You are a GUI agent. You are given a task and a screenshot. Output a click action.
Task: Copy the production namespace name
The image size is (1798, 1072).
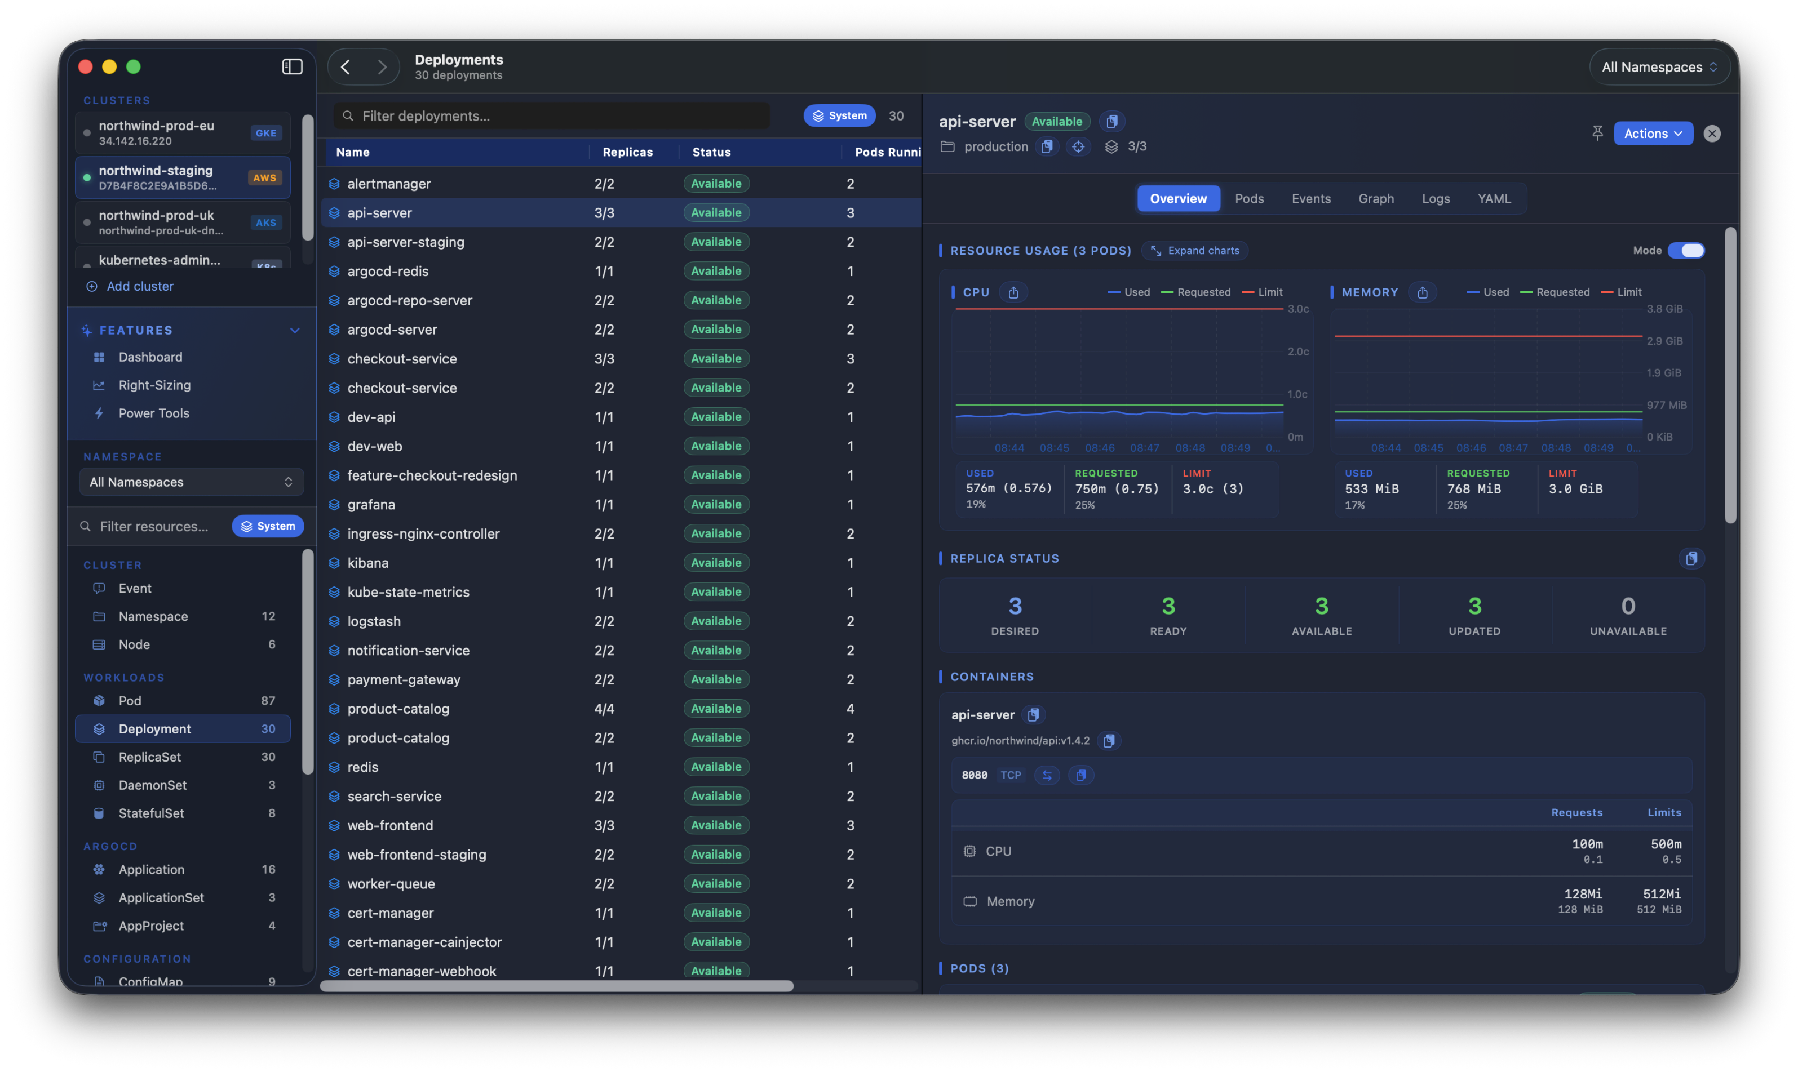tap(1047, 146)
